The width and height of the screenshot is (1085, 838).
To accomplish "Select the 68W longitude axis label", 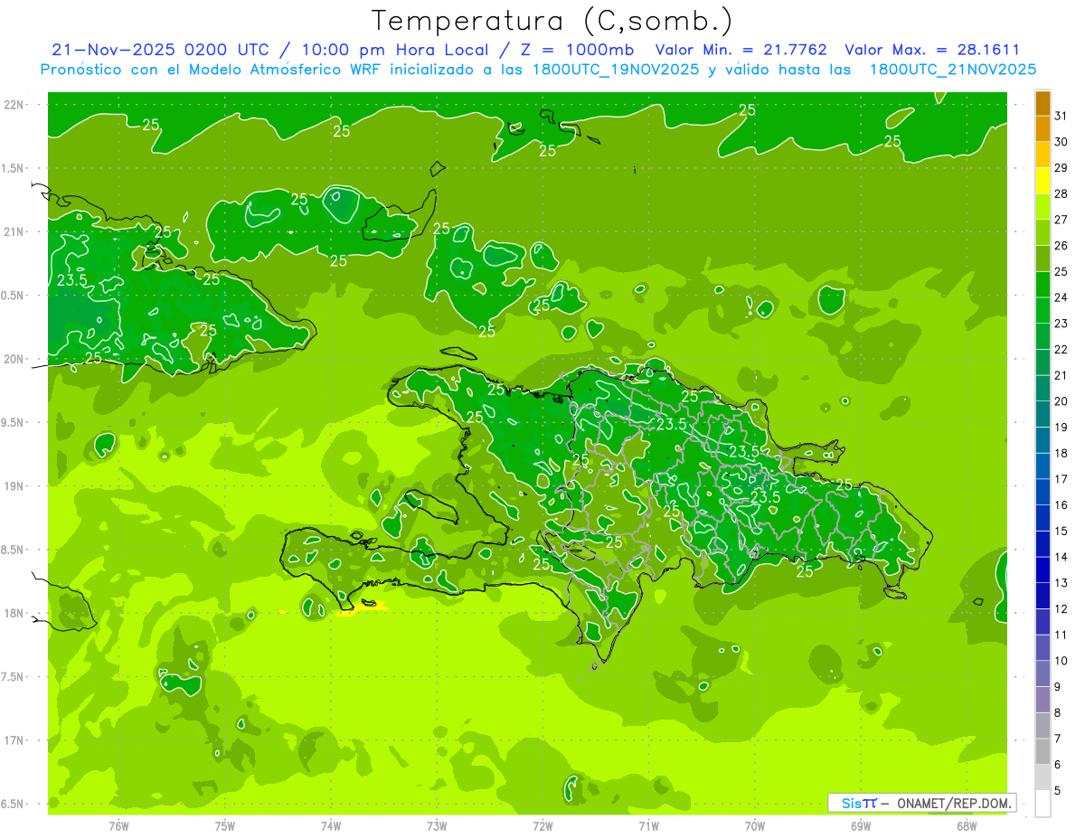I will 967,825.
